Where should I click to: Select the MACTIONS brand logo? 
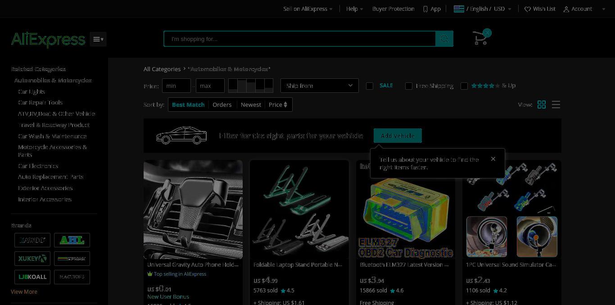coord(72,277)
